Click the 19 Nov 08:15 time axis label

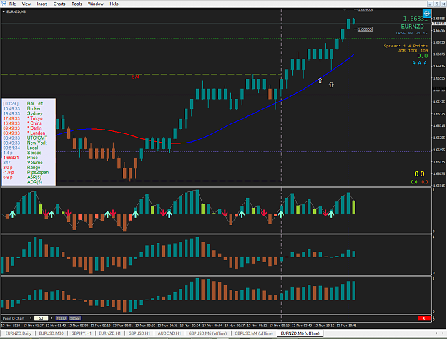point(280,325)
